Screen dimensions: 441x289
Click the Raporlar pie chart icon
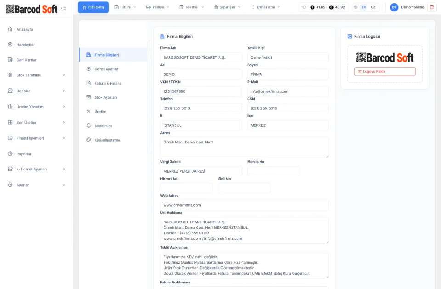[x=11, y=154]
